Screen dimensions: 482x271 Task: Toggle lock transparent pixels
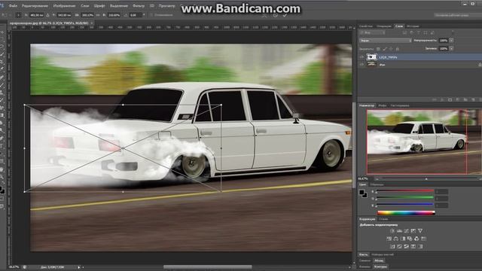[x=378, y=49]
